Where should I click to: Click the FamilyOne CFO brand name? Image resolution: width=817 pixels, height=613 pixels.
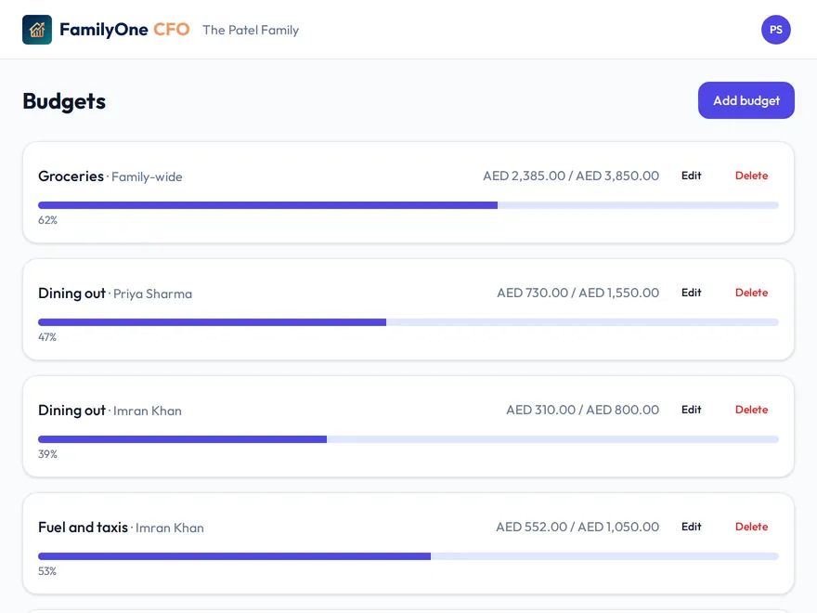point(124,30)
